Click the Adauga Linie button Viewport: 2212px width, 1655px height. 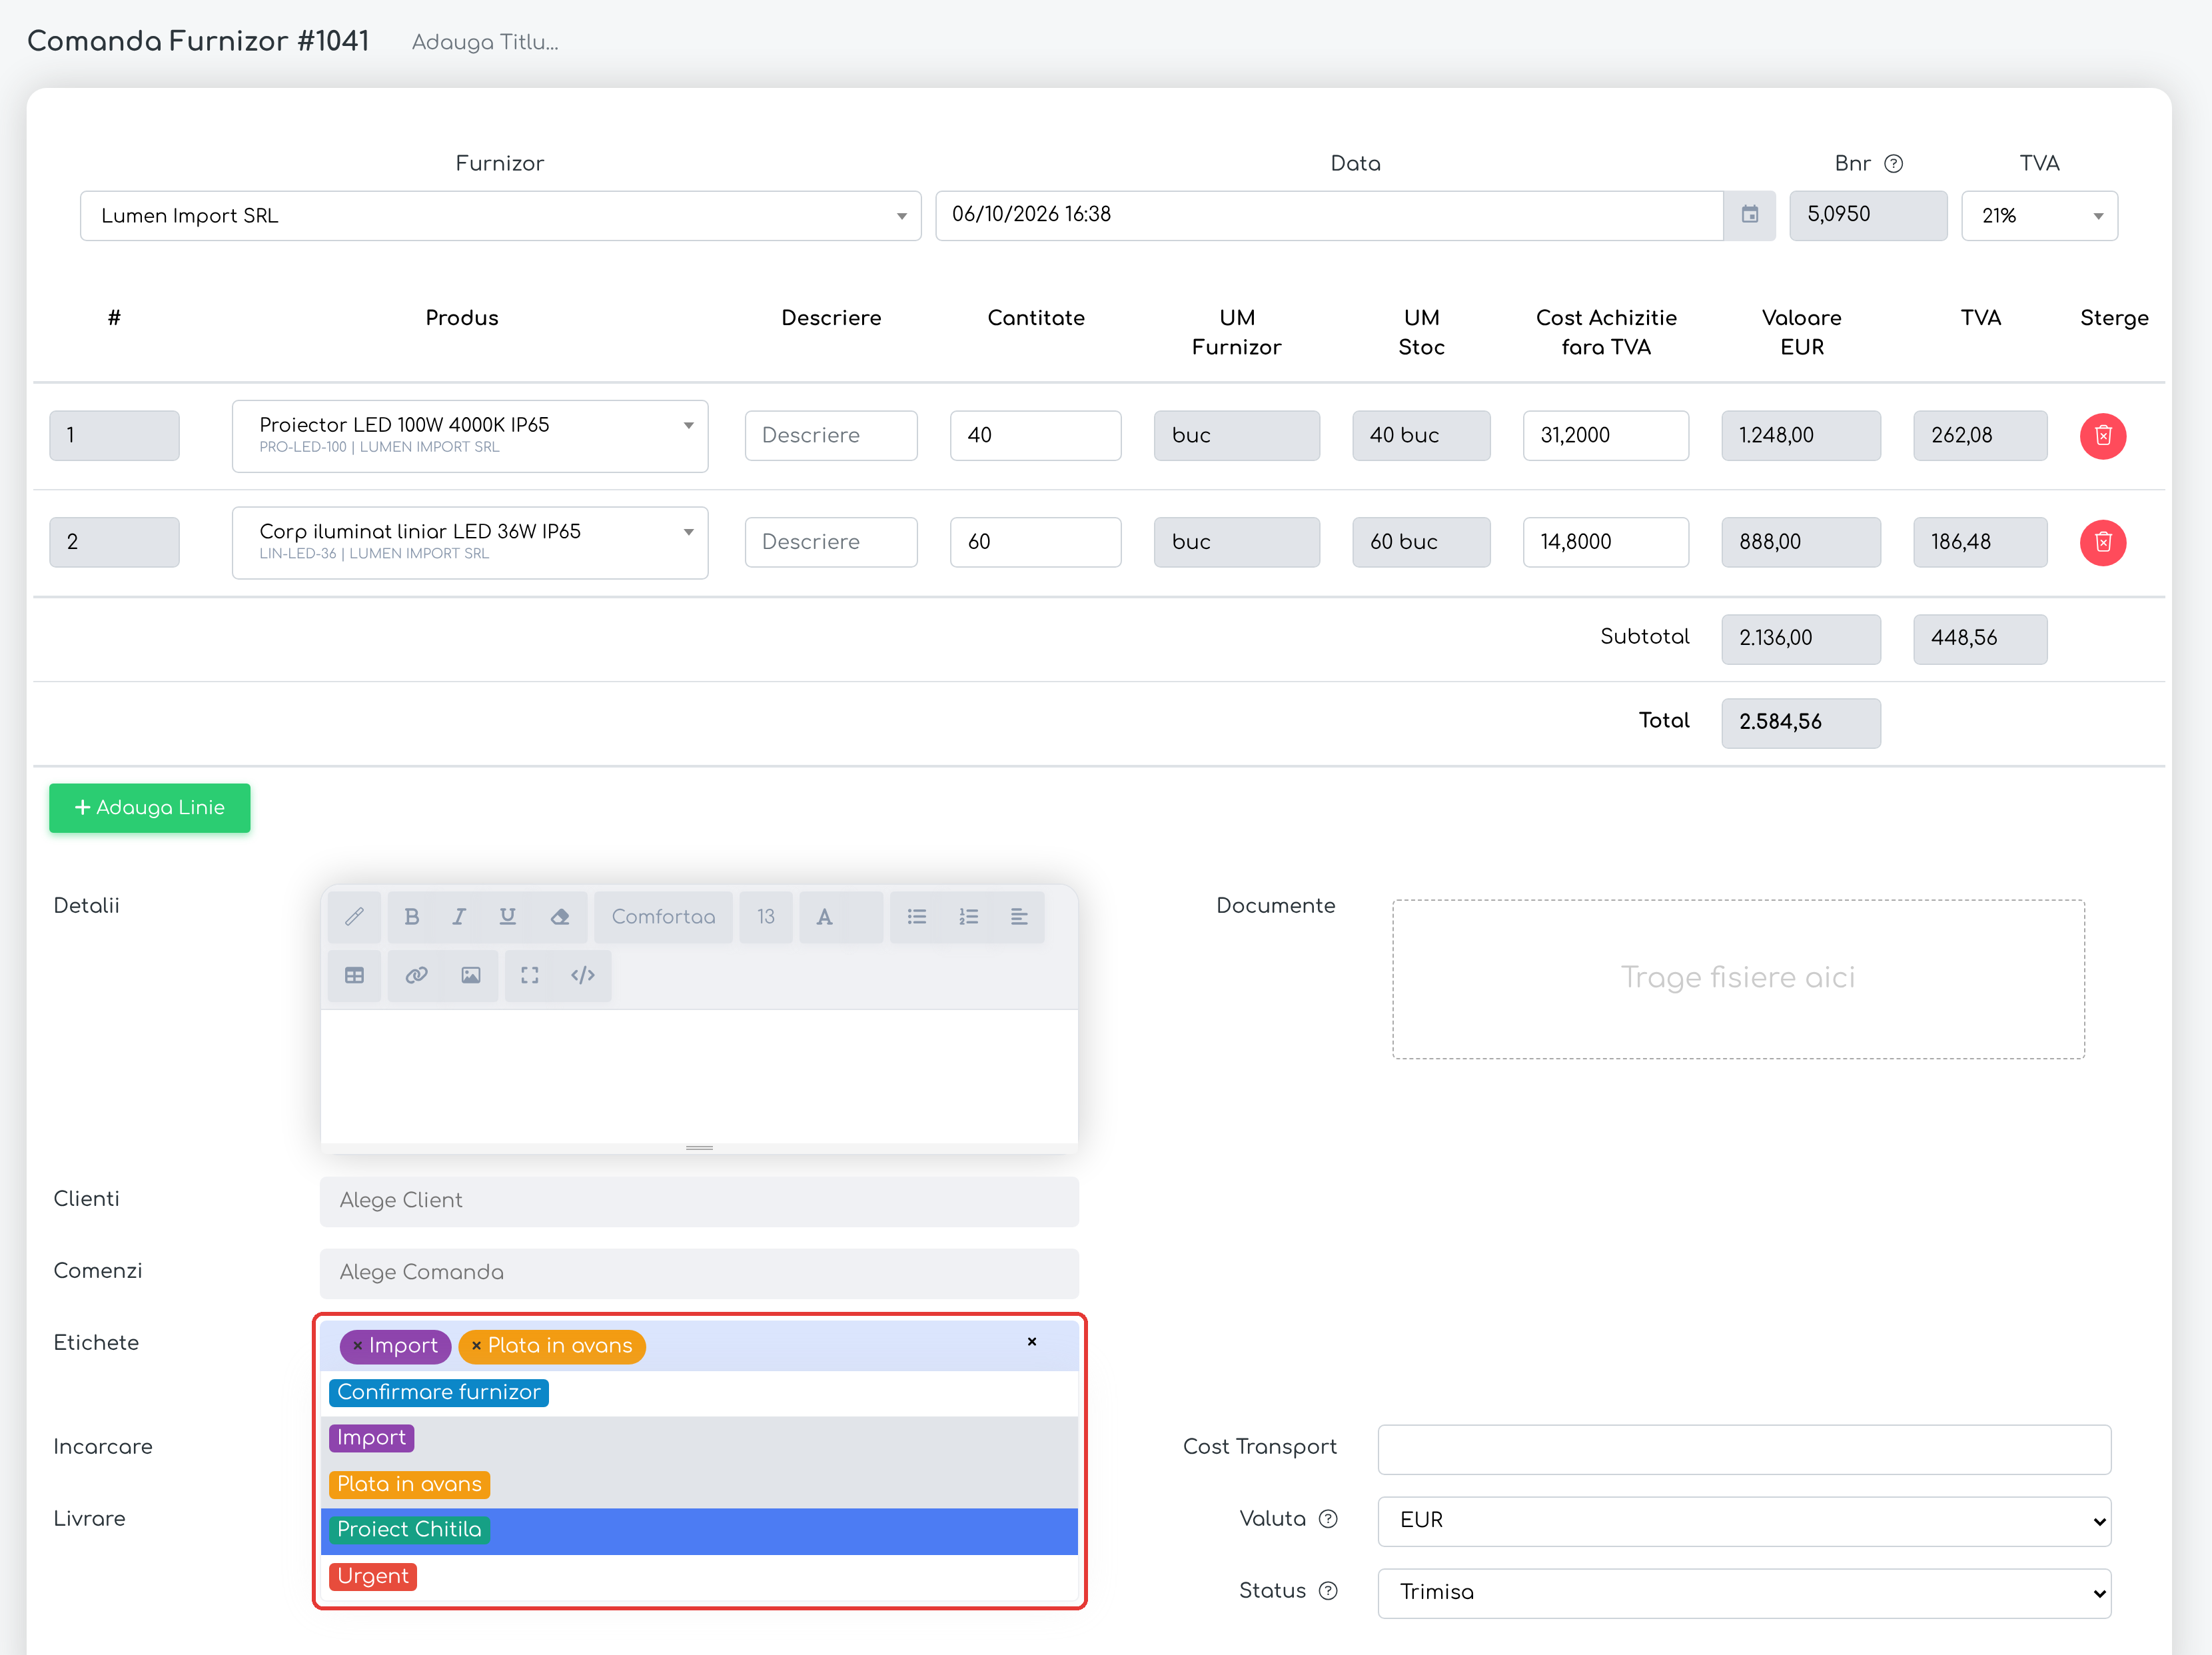click(x=150, y=808)
